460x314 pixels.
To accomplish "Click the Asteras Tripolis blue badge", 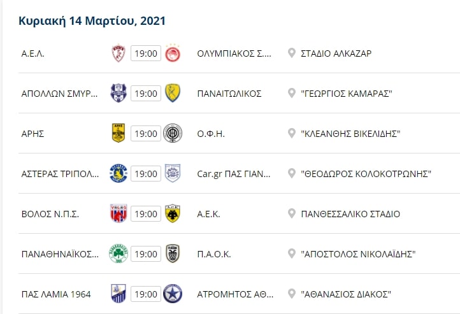I will coord(119,174).
